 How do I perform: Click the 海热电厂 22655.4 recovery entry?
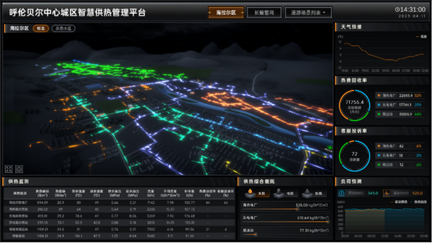click(400, 95)
